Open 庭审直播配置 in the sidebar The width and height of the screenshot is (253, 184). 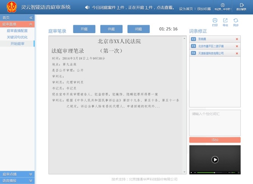point(17,31)
